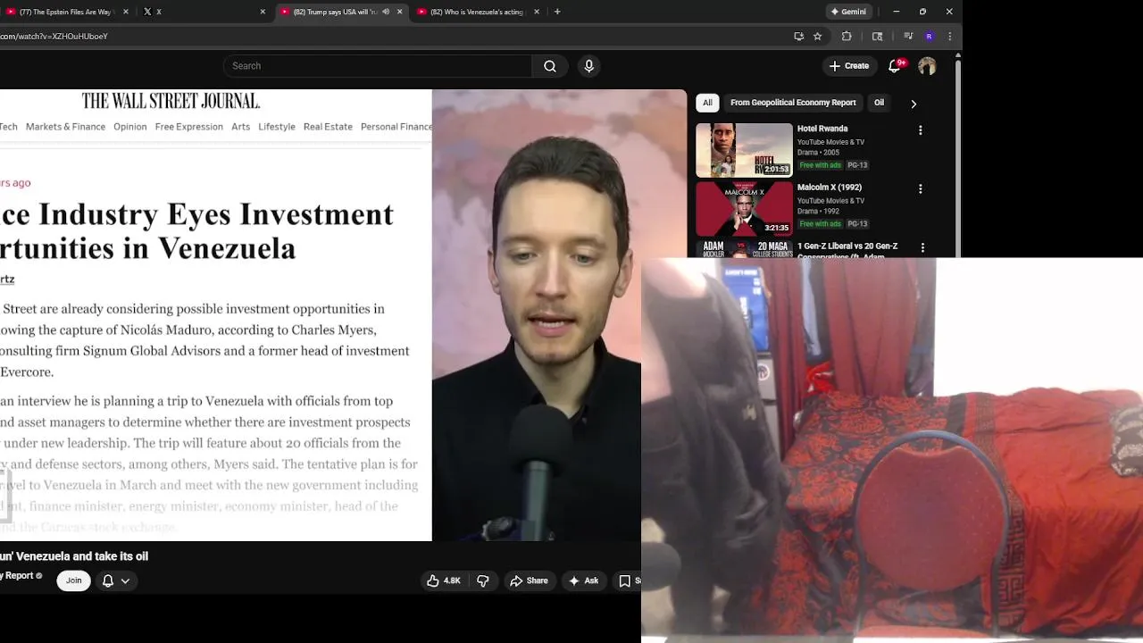Close the X tab
Image resolution: width=1143 pixels, height=643 pixels.
(263, 12)
